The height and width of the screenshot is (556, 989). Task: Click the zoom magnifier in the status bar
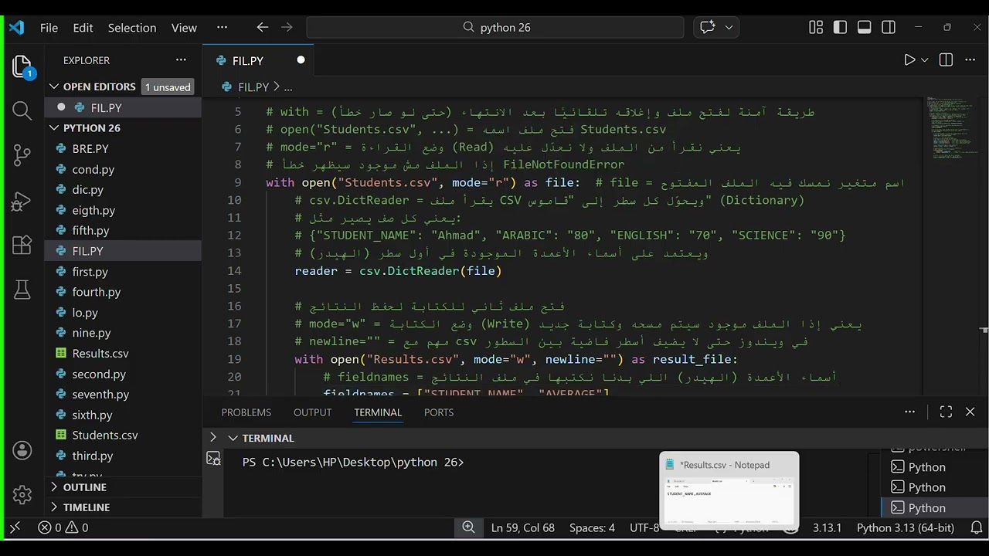468,527
